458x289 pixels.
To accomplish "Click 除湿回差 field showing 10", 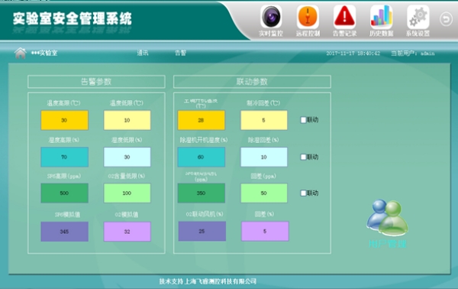I will pyautogui.click(x=264, y=157).
